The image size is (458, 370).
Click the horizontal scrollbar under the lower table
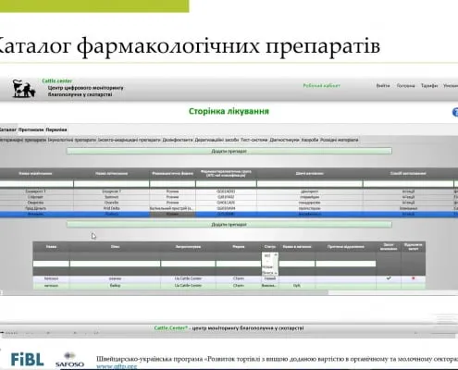(165, 292)
